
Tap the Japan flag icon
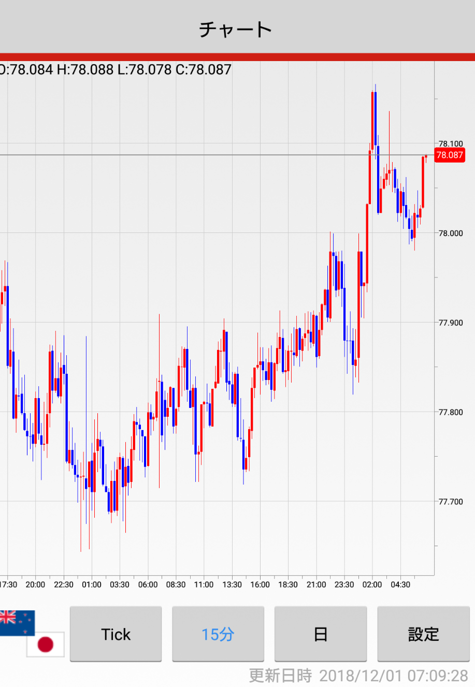click(46, 645)
